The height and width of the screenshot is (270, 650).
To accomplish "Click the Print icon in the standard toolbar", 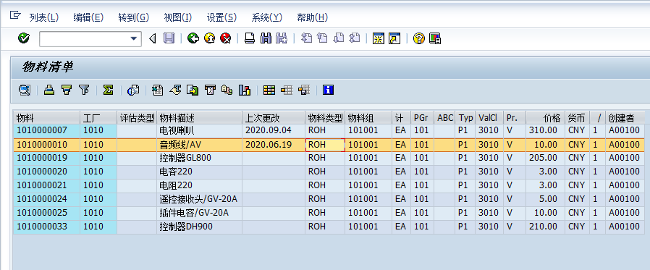I will [x=250, y=39].
